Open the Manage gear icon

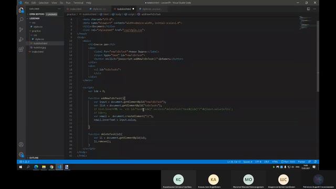click(x=21, y=154)
